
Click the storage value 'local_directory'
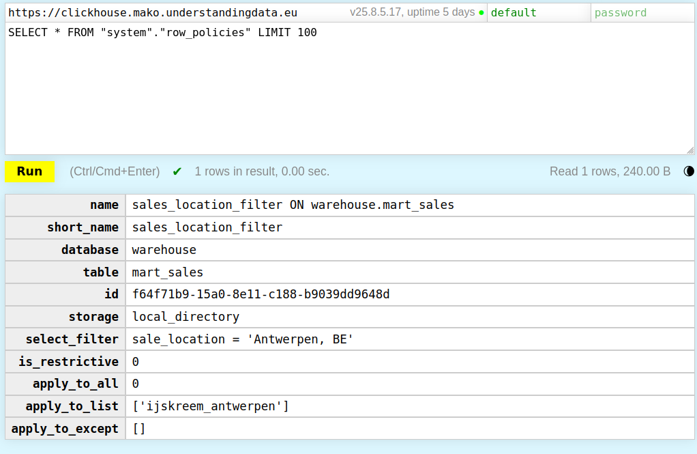[186, 317]
